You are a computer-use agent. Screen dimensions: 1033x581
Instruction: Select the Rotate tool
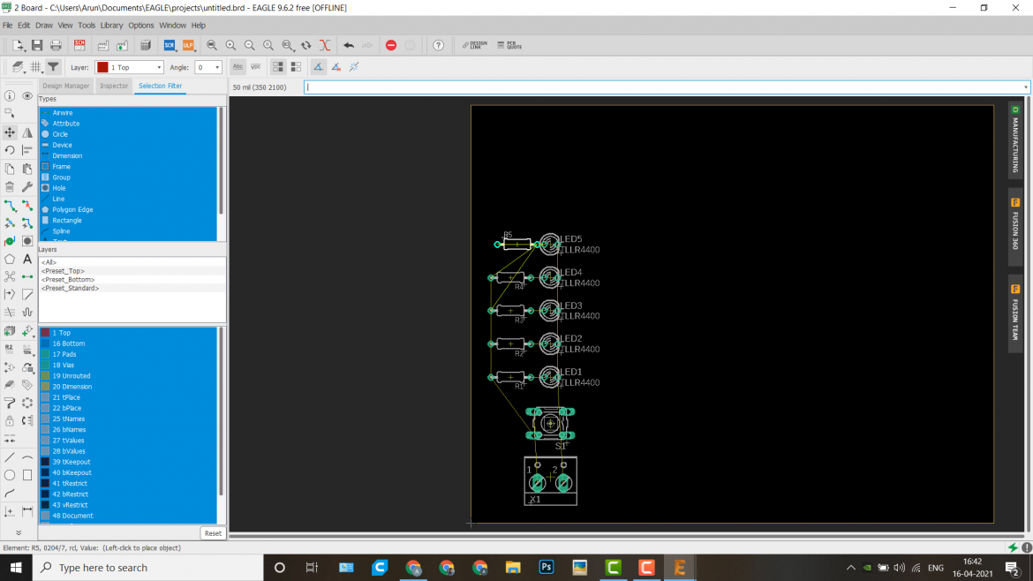(x=10, y=150)
